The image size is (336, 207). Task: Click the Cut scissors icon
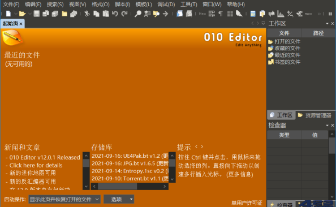point(87,14)
